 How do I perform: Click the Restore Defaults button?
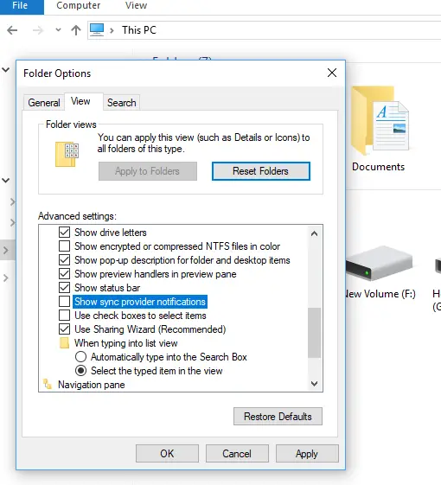[278, 417]
